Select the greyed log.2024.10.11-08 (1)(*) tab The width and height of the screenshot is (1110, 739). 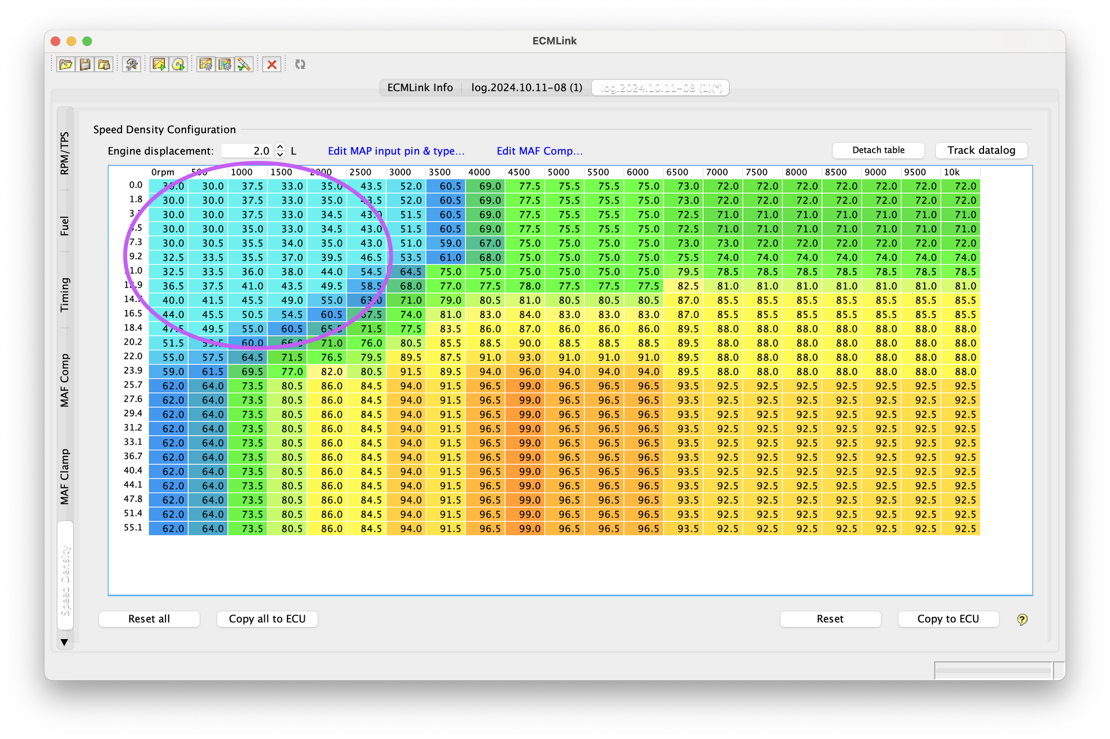(661, 88)
